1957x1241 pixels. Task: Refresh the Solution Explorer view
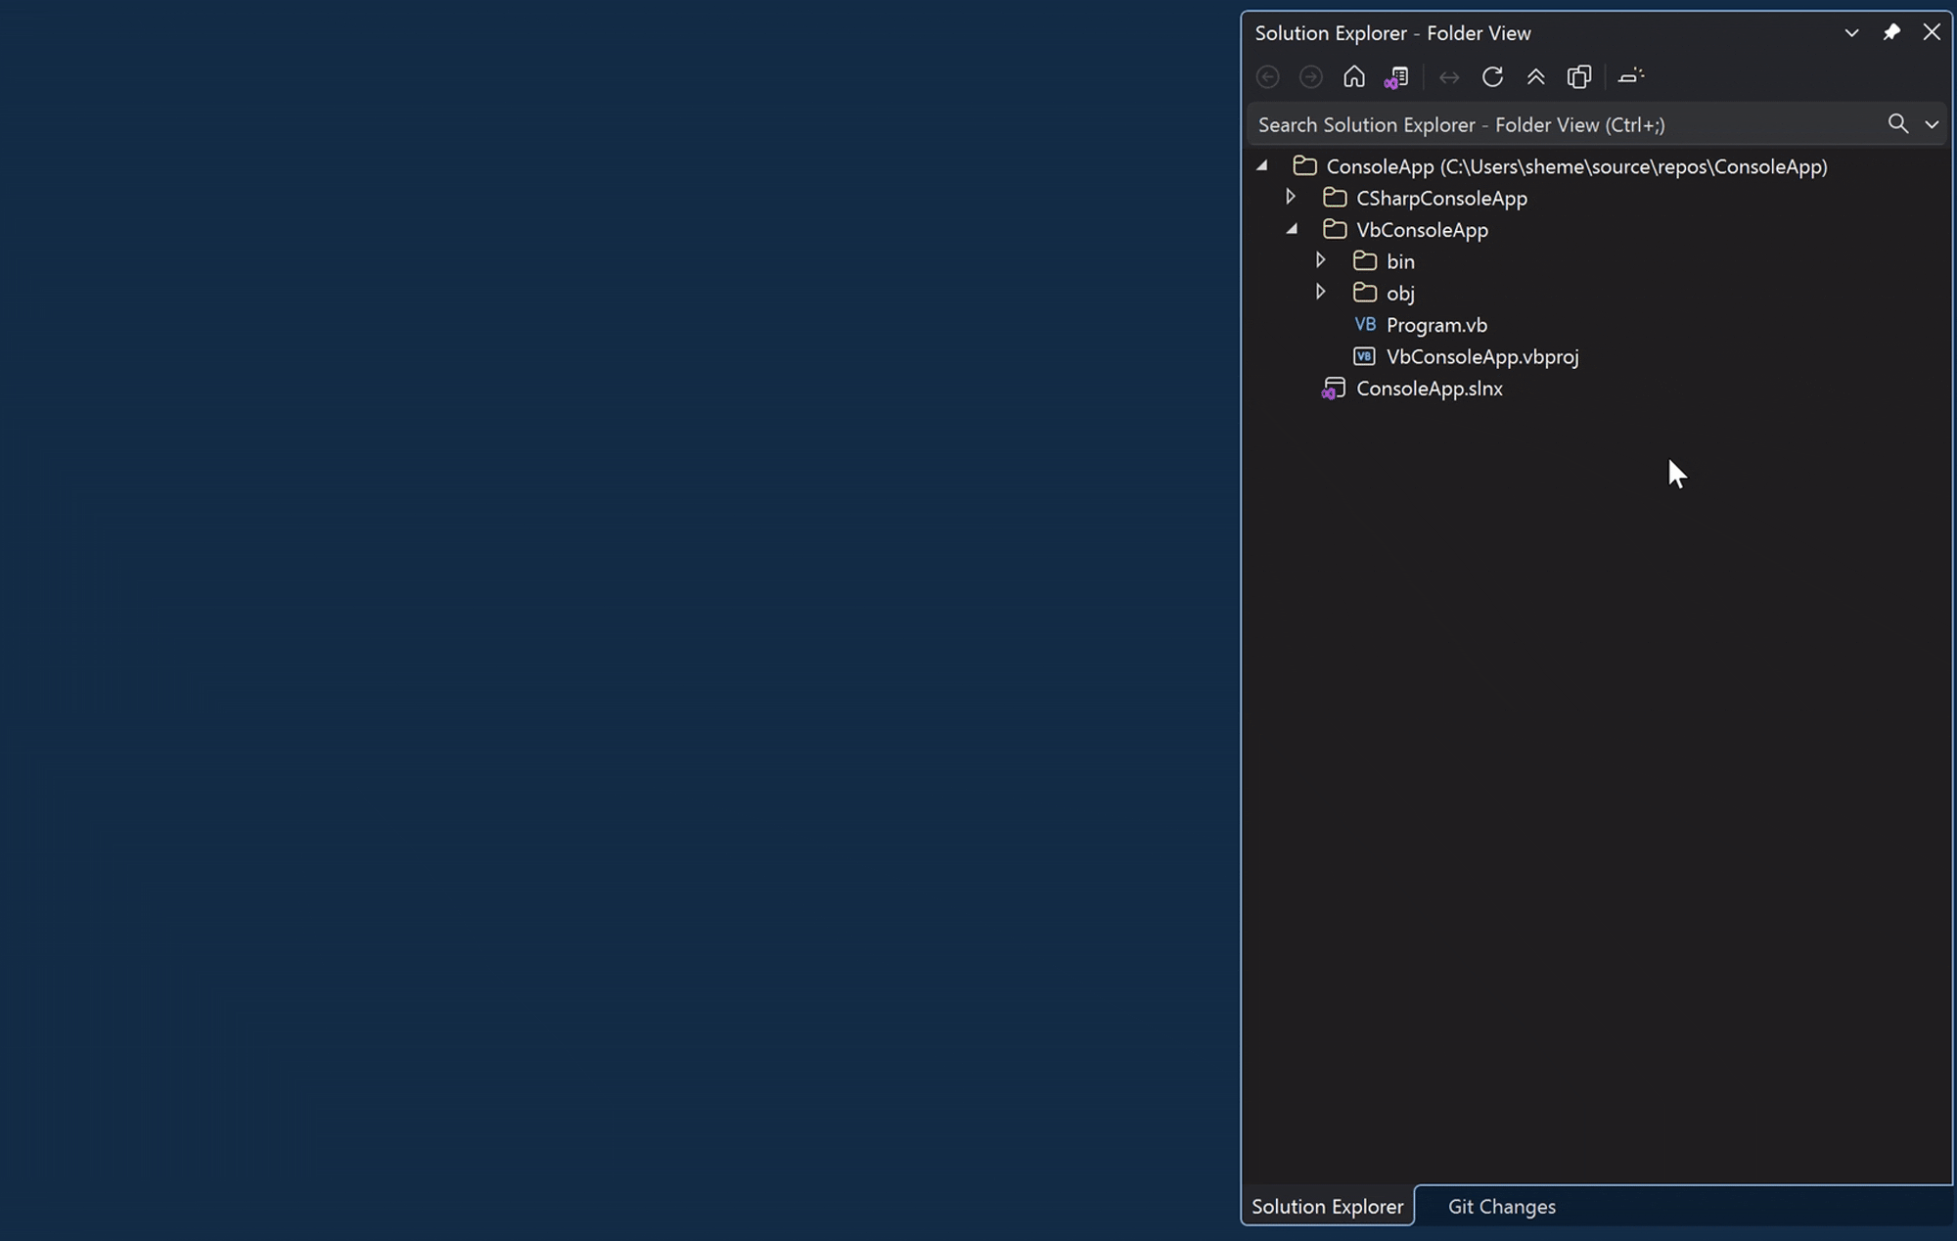pyautogui.click(x=1492, y=76)
